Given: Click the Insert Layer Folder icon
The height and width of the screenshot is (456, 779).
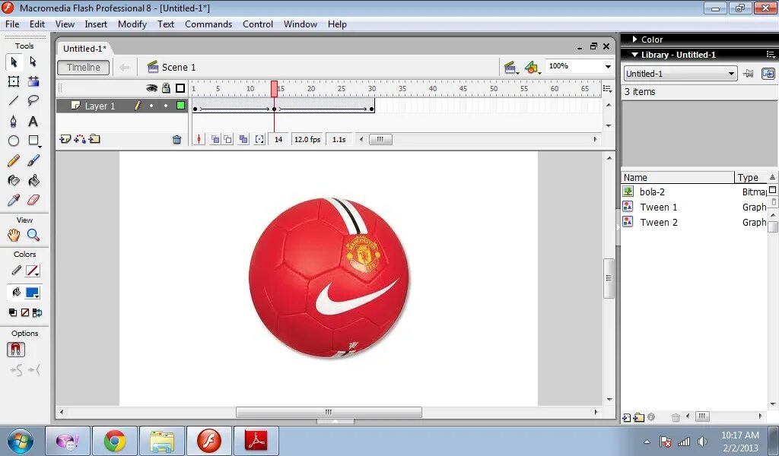Looking at the screenshot, I should pos(94,139).
